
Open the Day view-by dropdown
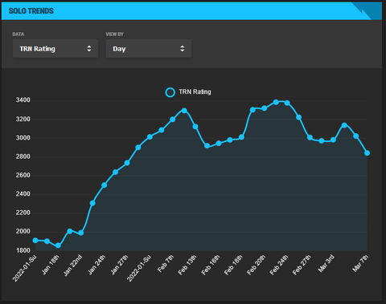pyautogui.click(x=149, y=49)
